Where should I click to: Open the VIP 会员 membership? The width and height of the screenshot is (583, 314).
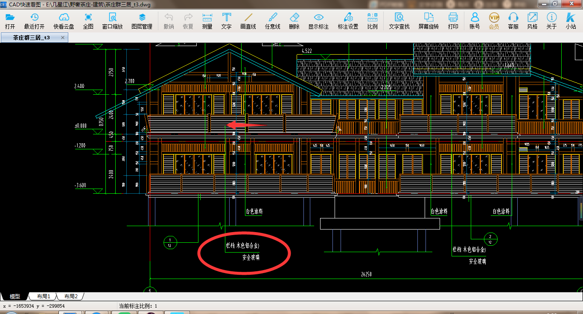pos(494,21)
